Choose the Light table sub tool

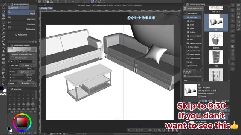[21, 23]
